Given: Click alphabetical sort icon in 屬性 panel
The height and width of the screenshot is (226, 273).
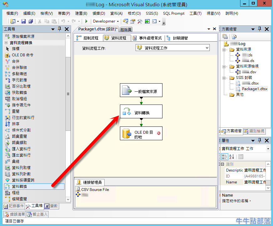Looking at the screenshot, I should (x=232, y=157).
